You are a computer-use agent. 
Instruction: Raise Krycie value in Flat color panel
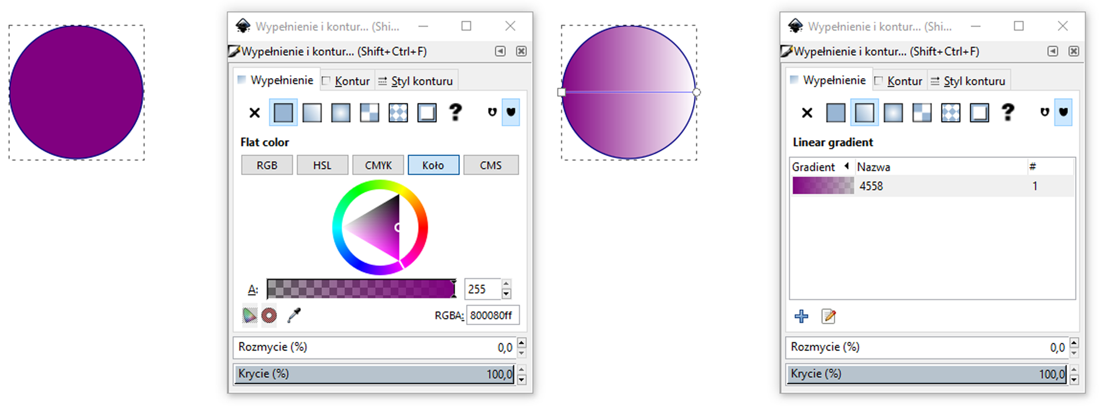click(x=521, y=370)
